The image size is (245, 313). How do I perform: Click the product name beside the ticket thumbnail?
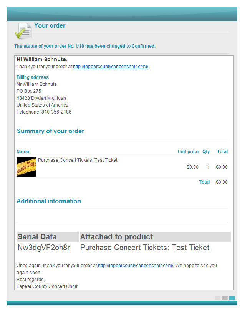(78, 160)
